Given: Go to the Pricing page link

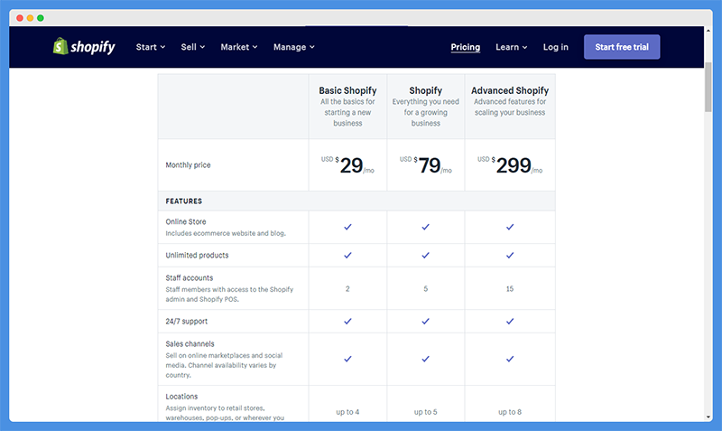Looking at the screenshot, I should click(465, 47).
